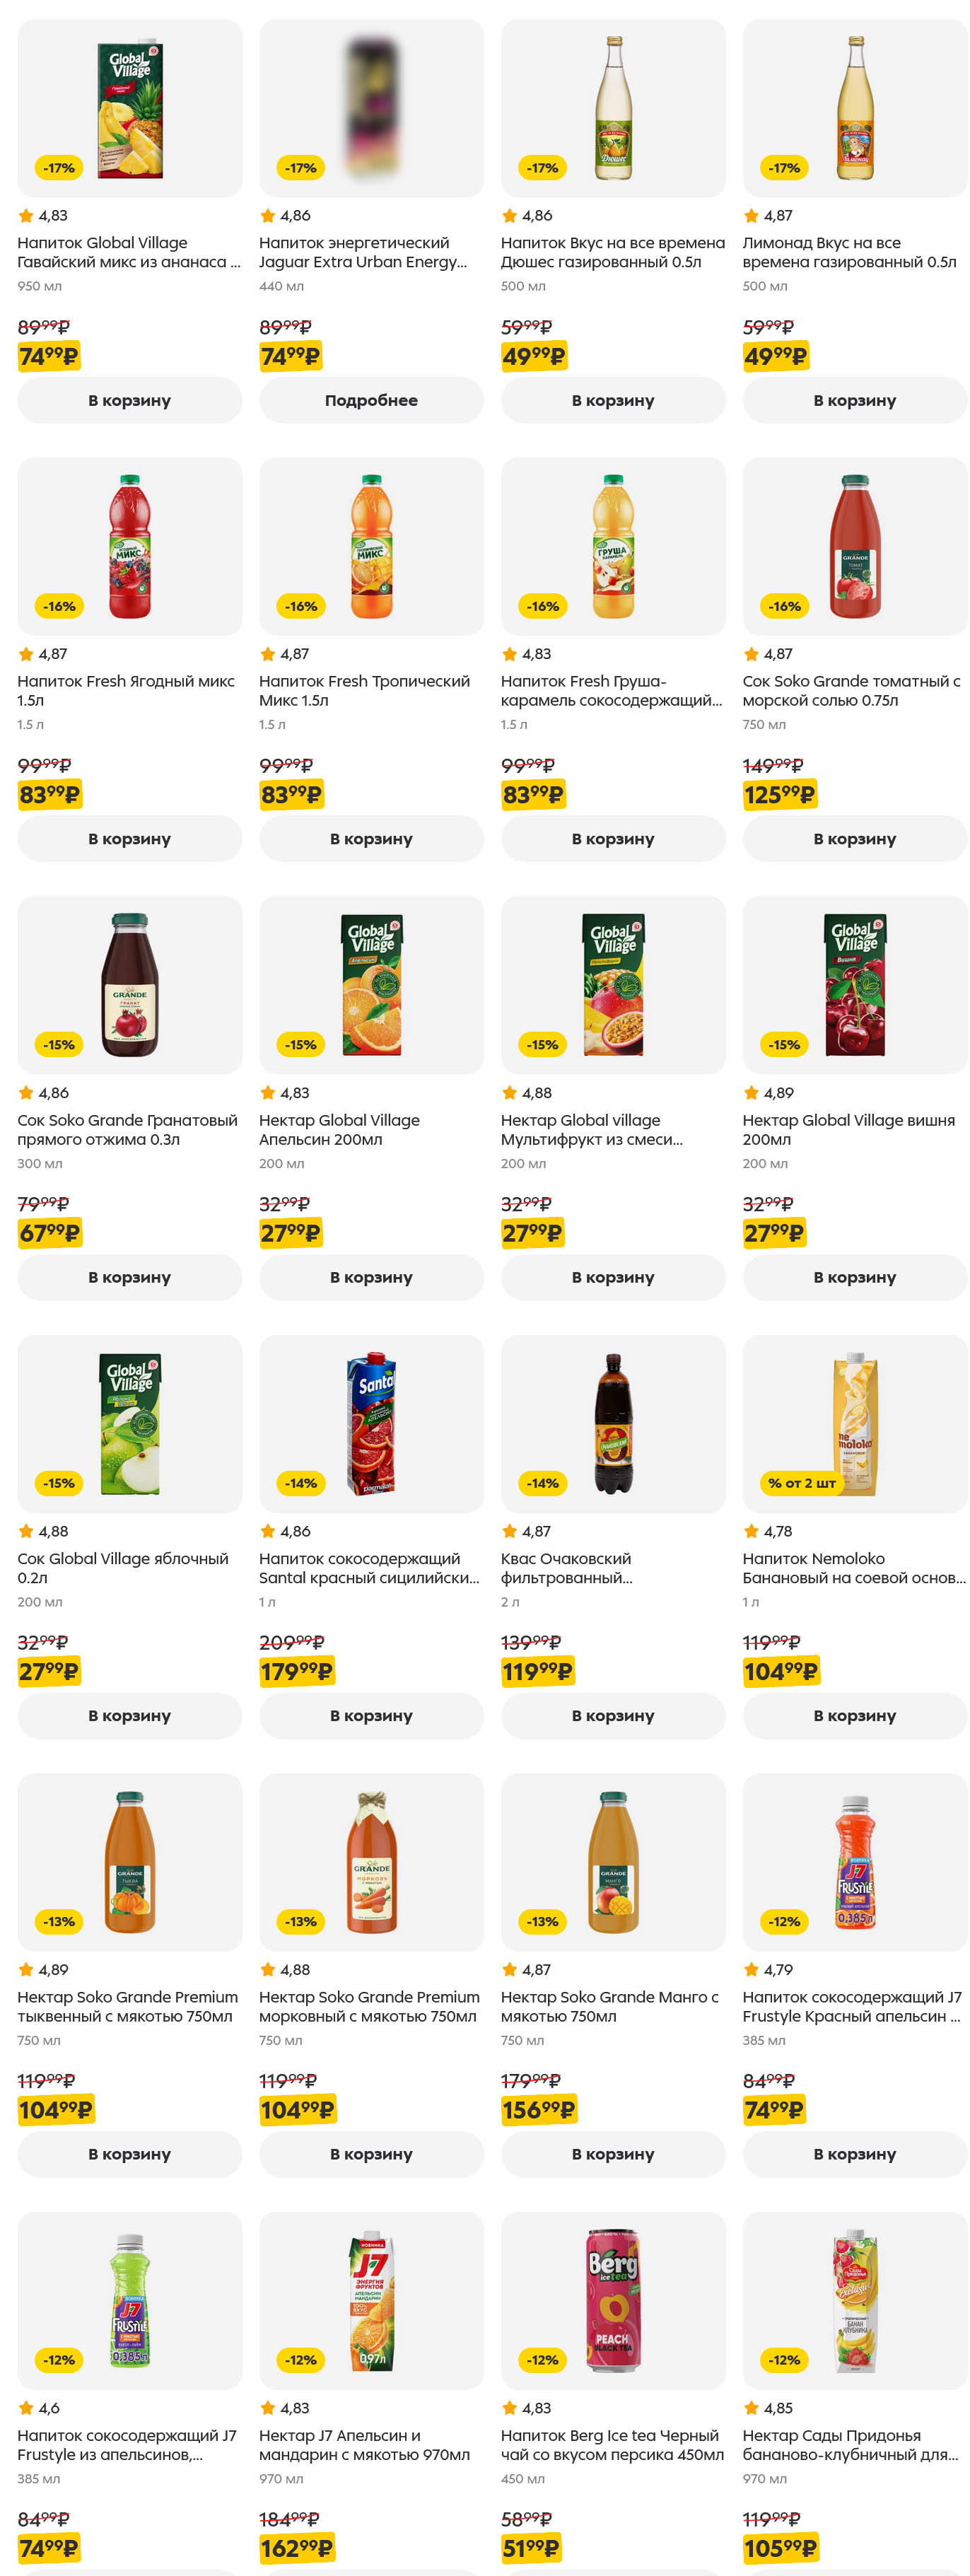This screenshot has height=2576, width=970.
Task: Add Fresh Ягодный микс 1.5л to cart
Action: [129, 839]
